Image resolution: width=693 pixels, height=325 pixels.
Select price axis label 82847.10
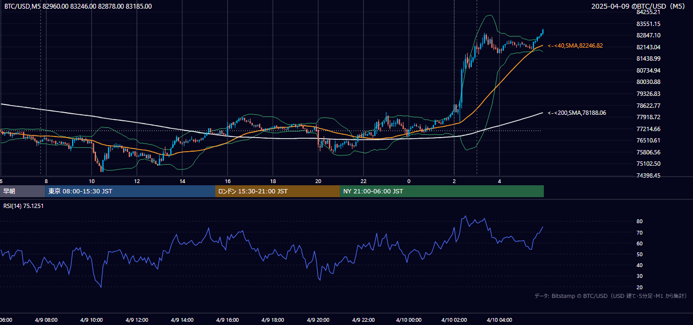(649, 35)
